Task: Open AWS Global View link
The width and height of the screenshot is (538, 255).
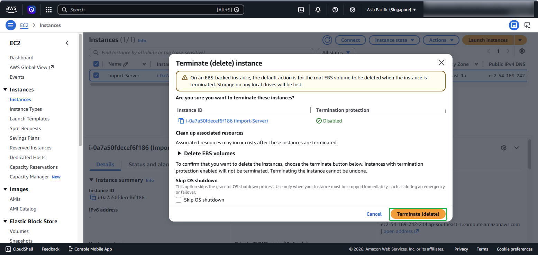Action: (x=31, y=67)
